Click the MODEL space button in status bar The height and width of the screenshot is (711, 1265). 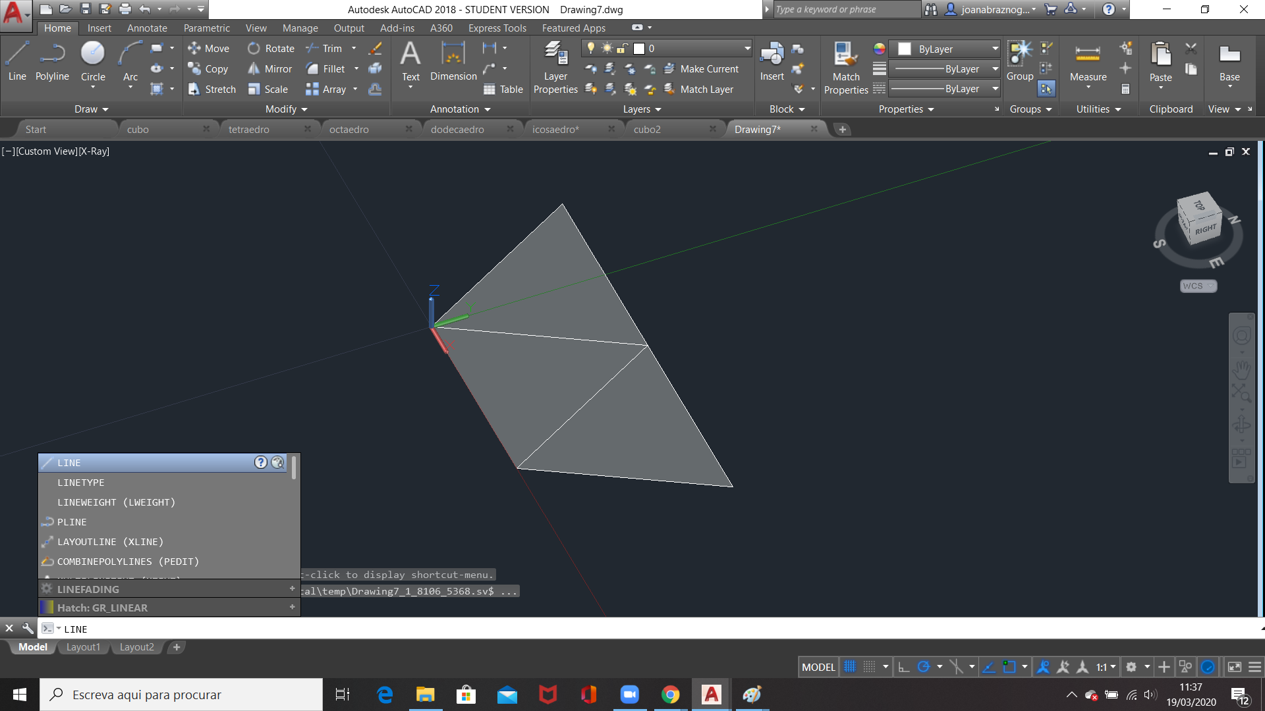(x=818, y=667)
